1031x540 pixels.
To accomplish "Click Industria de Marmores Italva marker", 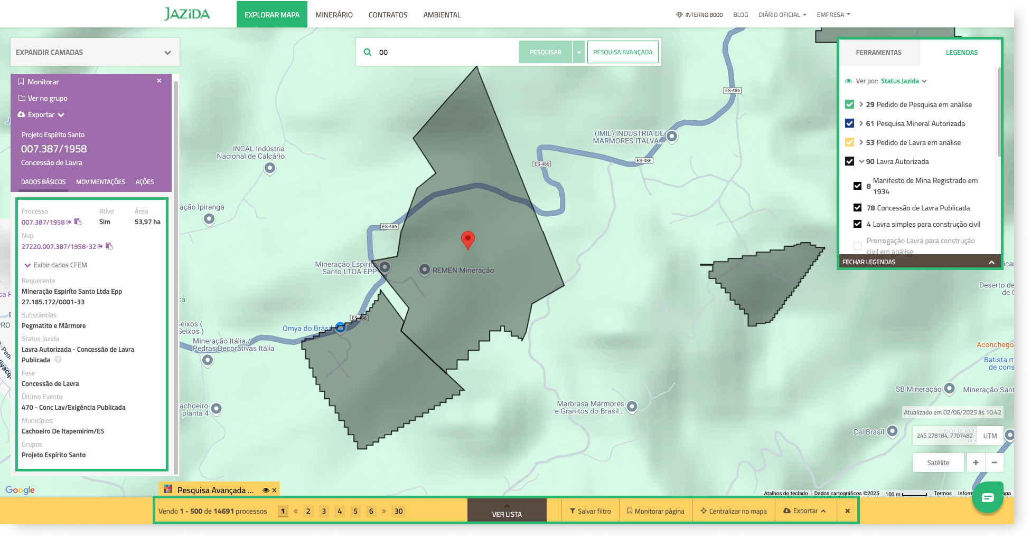I will (672, 136).
